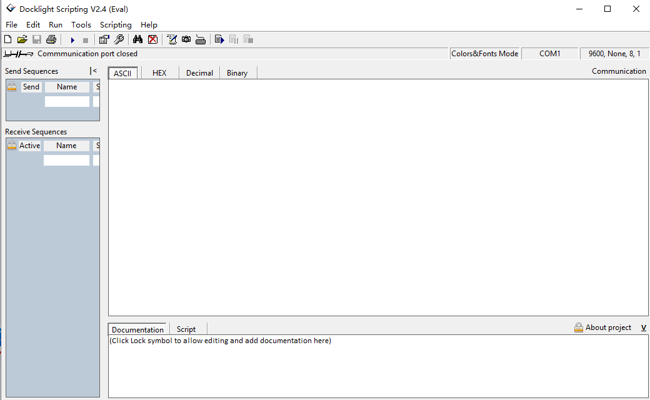The height and width of the screenshot is (400, 650).
Task: Click the Active column header
Action: (x=30, y=146)
